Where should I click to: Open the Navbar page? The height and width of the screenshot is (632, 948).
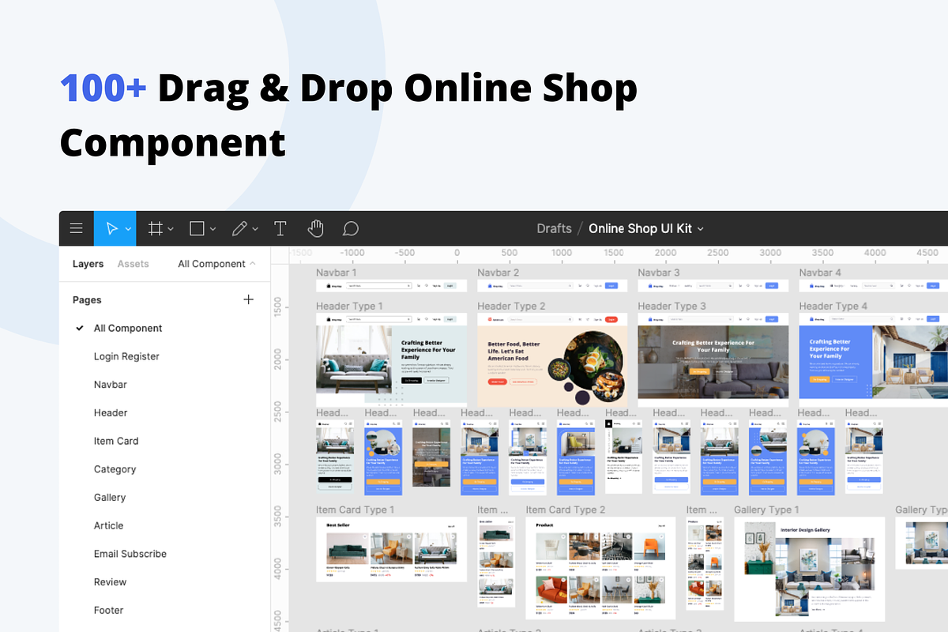(111, 385)
